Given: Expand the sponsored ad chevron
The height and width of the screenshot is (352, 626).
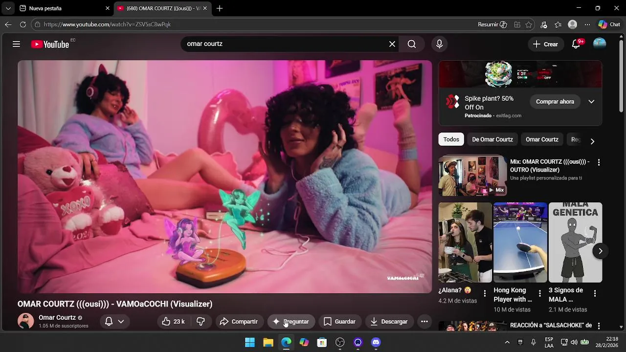Looking at the screenshot, I should coord(591,102).
